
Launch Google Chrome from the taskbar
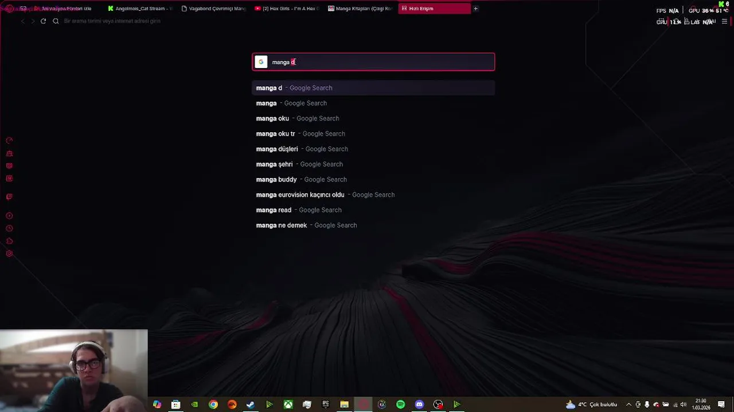pos(213,405)
